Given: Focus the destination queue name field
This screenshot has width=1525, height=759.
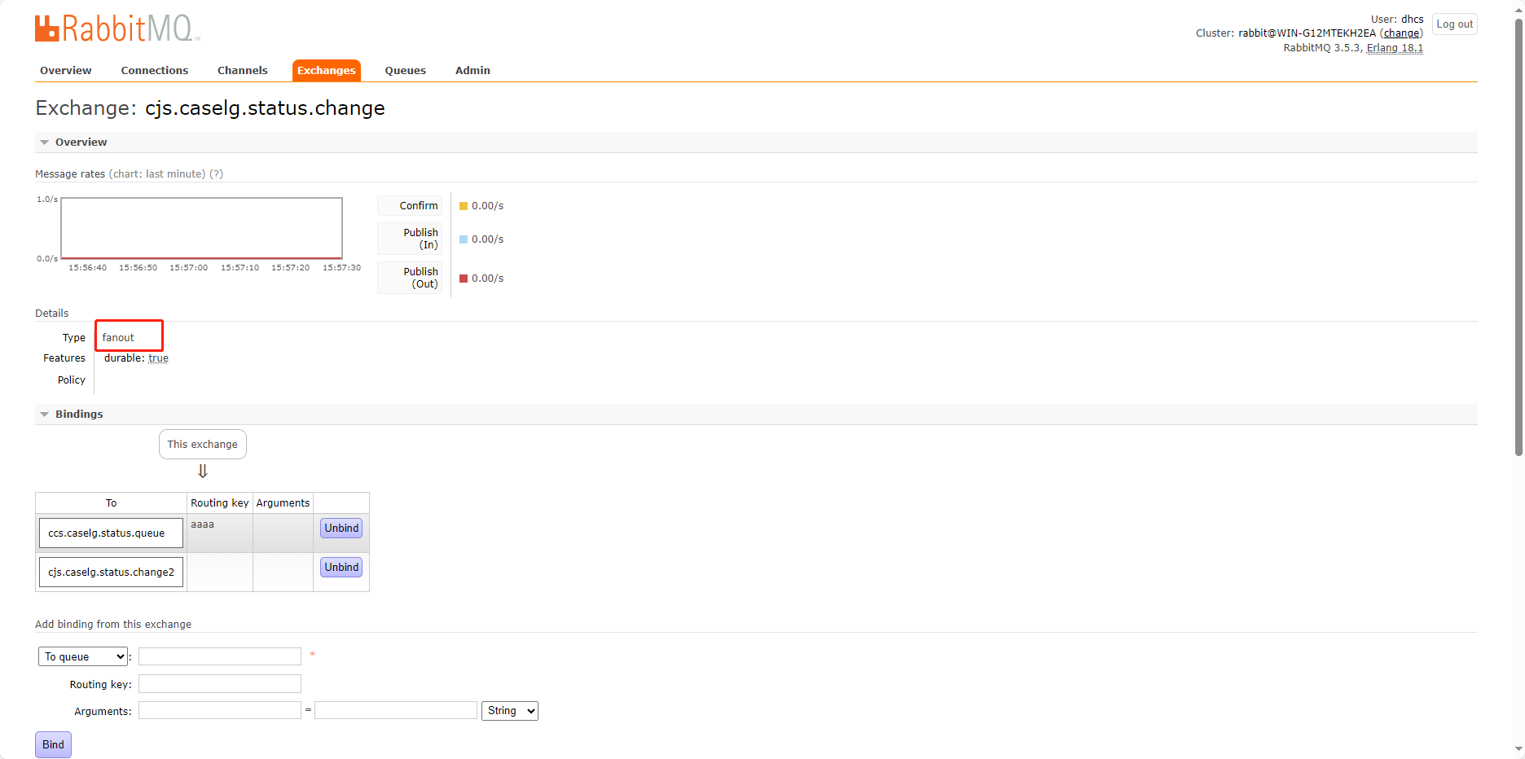Looking at the screenshot, I should click(220, 656).
